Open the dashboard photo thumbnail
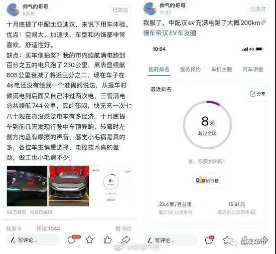276x254 pixels. (27, 186)
